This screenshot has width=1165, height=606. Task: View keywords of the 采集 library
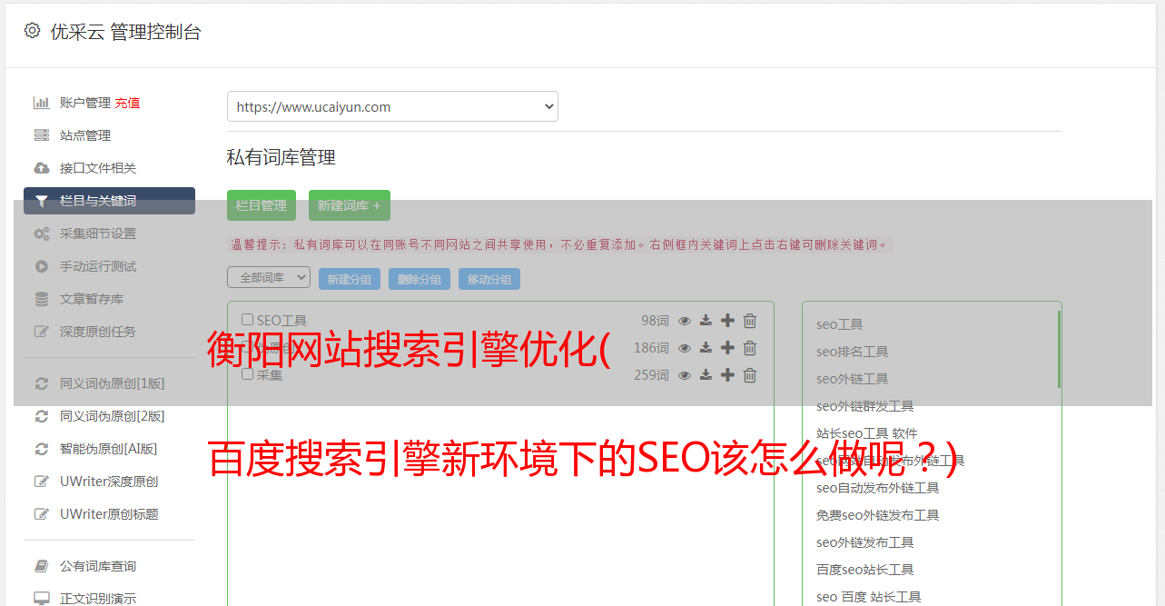coord(685,375)
